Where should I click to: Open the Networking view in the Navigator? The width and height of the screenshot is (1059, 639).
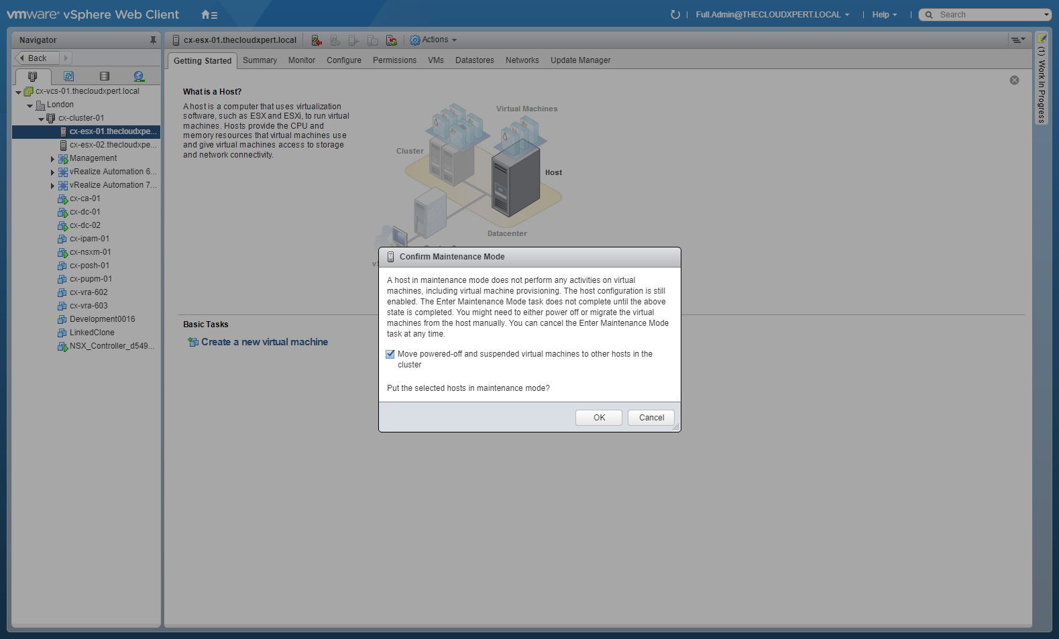[139, 76]
